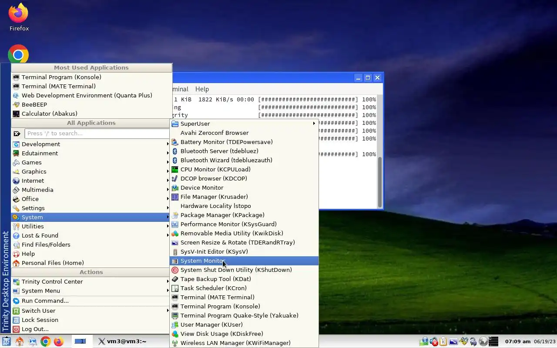Open Personal Files (Home)
Viewport: 557px width, 348px height.
pyautogui.click(x=91, y=263)
